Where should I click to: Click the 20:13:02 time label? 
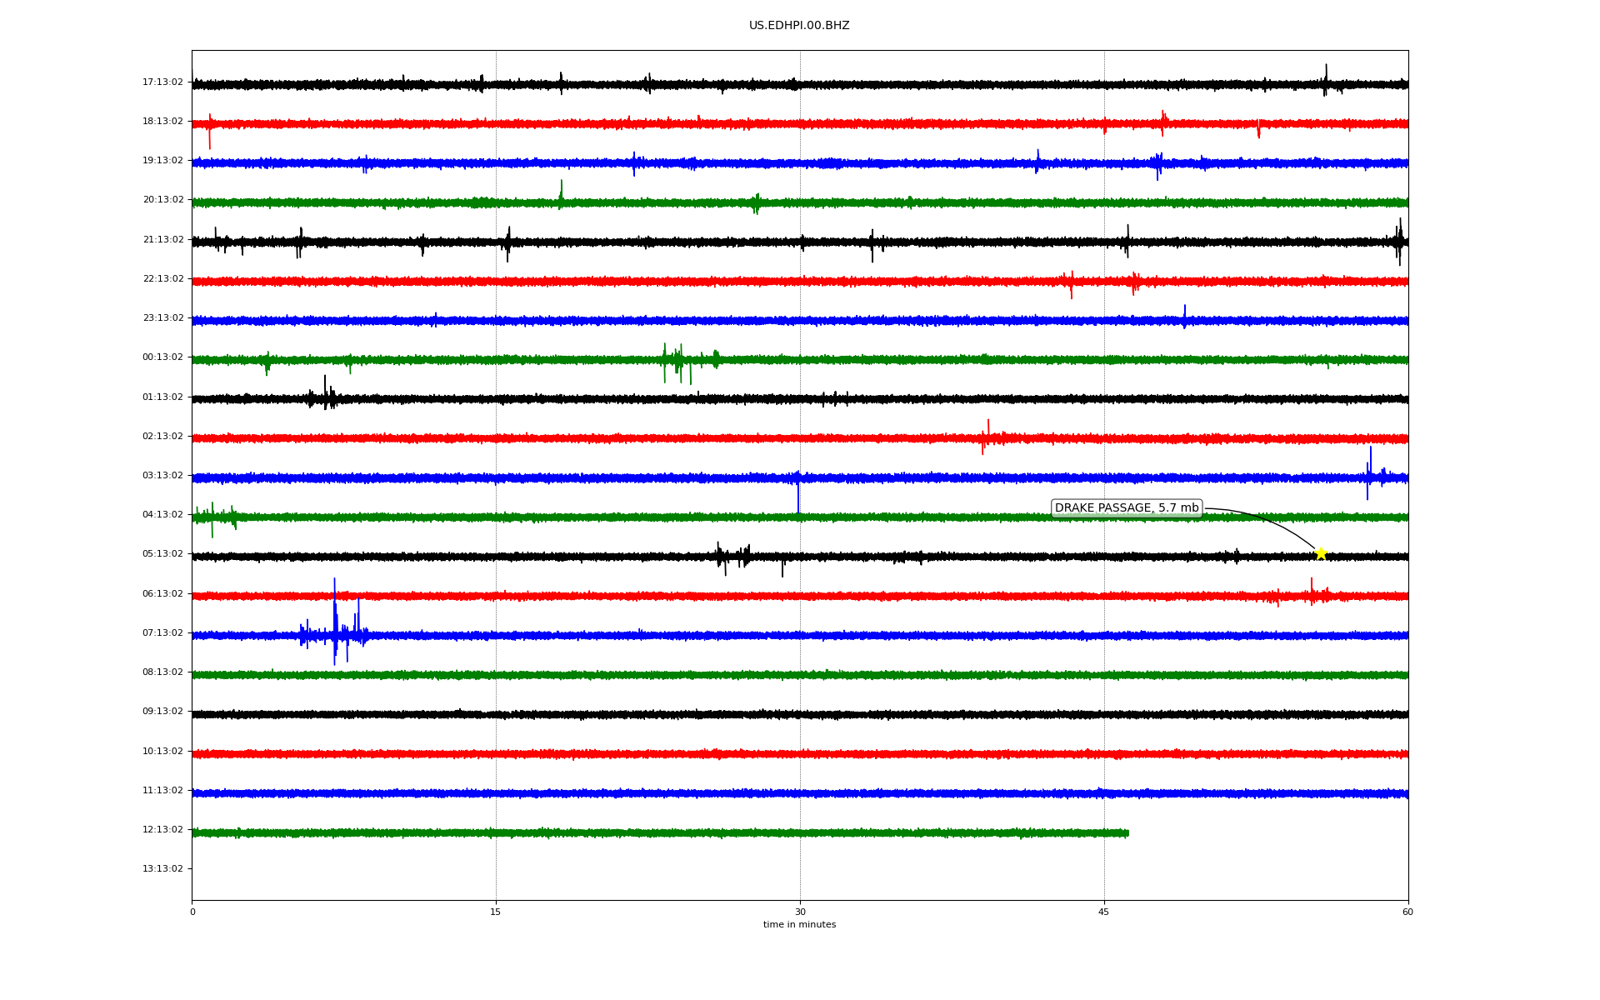click(162, 200)
